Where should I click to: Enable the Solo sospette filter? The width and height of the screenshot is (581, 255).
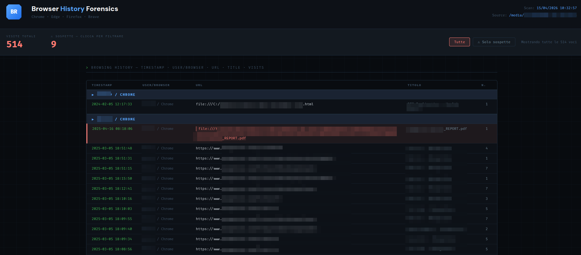coord(494,42)
